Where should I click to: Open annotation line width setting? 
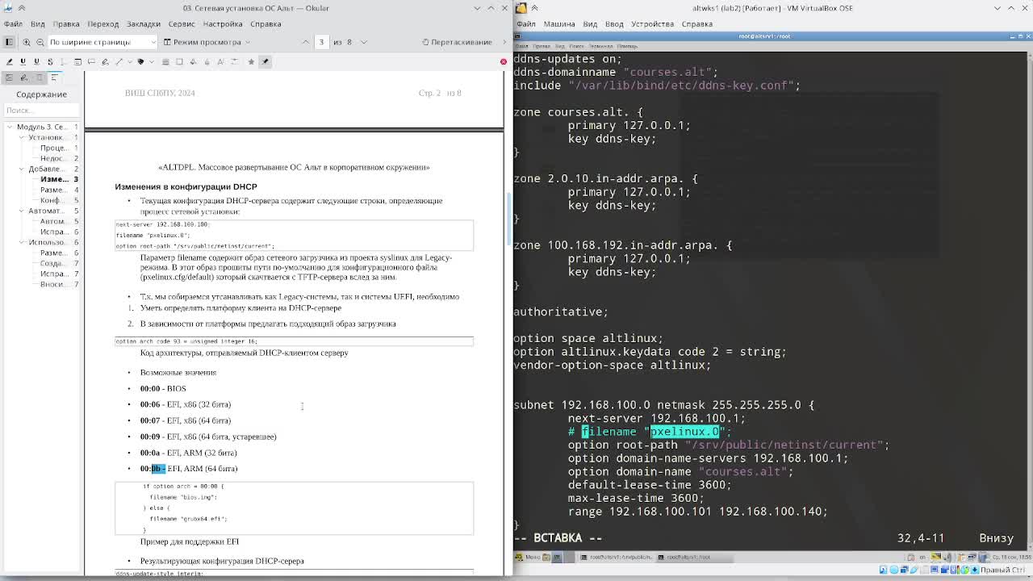pyautogui.click(x=165, y=61)
